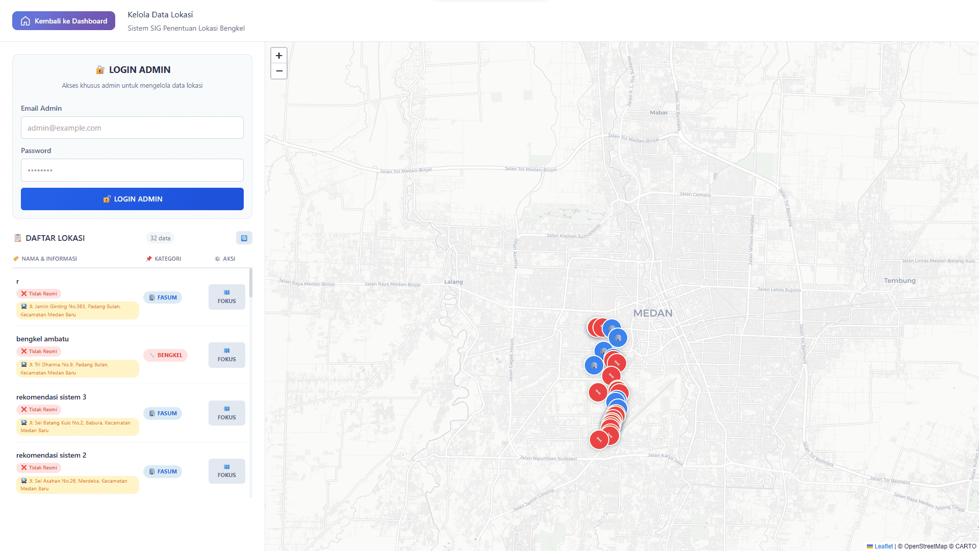This screenshot has width=979, height=551.
Task: Click the 'Tembung' label on the map
Action: coord(899,281)
